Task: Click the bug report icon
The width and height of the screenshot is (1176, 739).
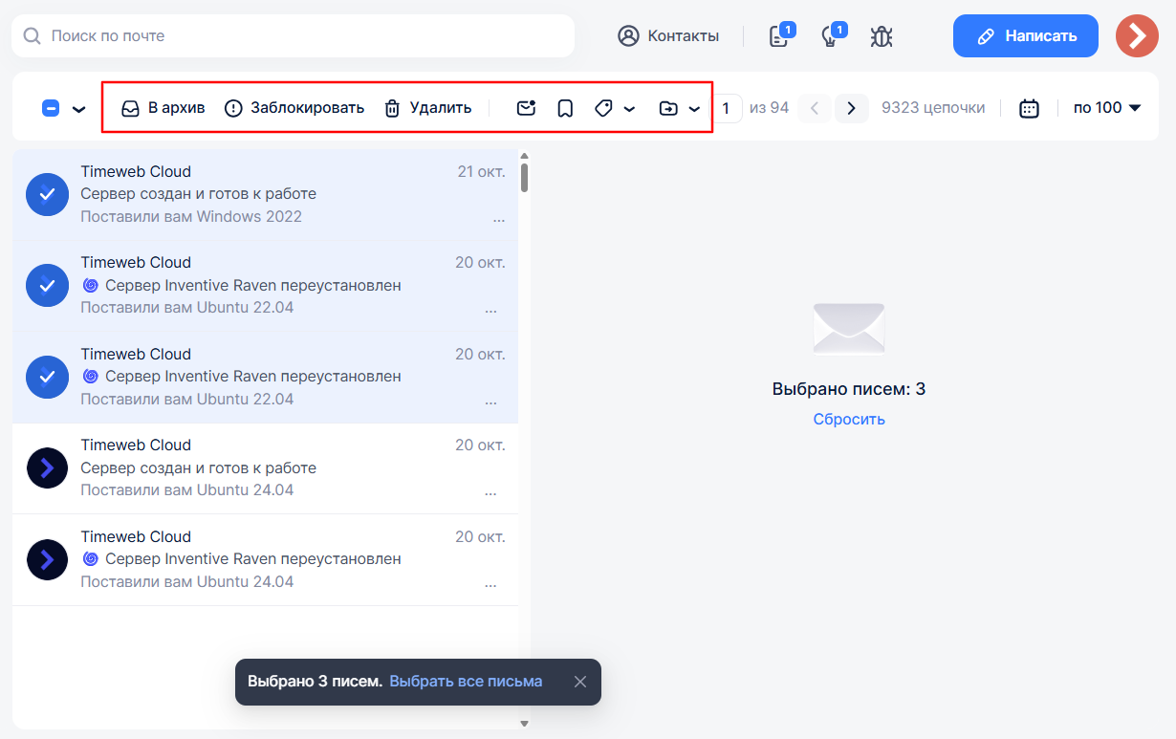Action: tap(881, 36)
